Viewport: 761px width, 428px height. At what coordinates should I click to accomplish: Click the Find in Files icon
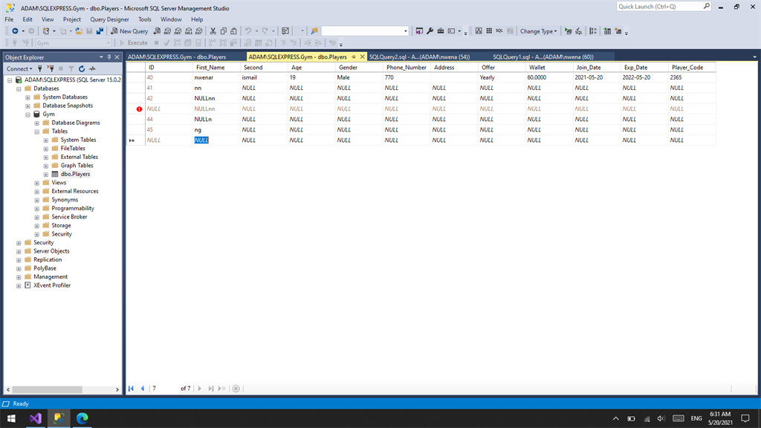(314, 31)
